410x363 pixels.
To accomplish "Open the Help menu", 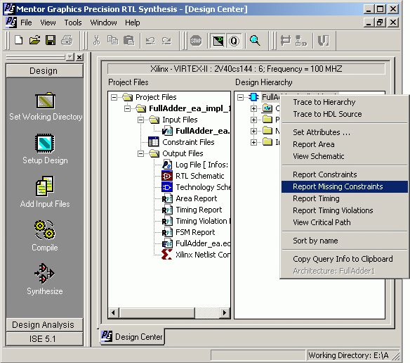I will [x=132, y=23].
